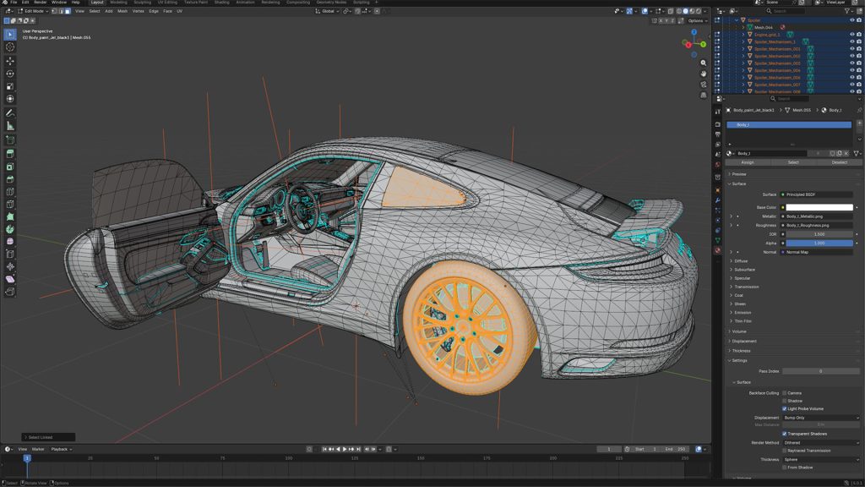Image resolution: width=865 pixels, height=487 pixels.
Task: Open the File menu
Action: (x=14, y=3)
